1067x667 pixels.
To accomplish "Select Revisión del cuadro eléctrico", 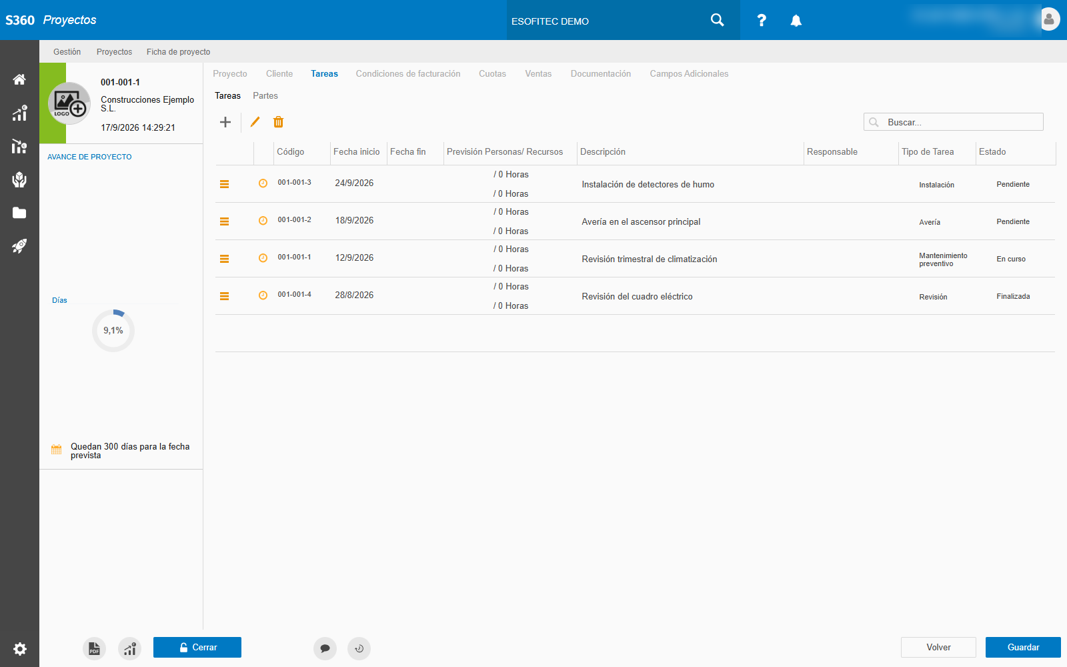I will tap(637, 297).
